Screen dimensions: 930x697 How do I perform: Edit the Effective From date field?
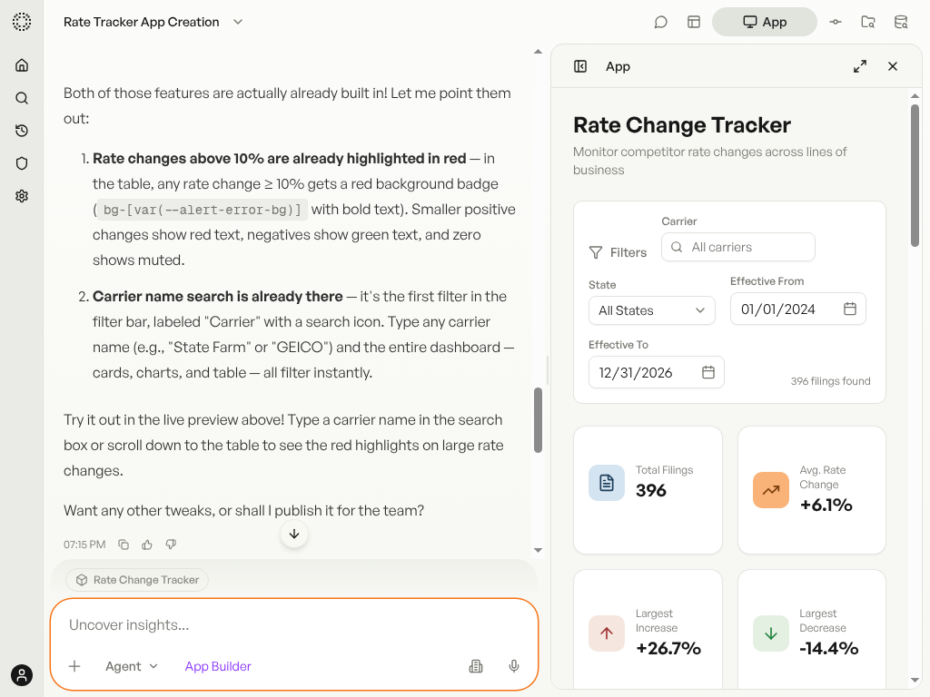pyautogui.click(x=797, y=309)
